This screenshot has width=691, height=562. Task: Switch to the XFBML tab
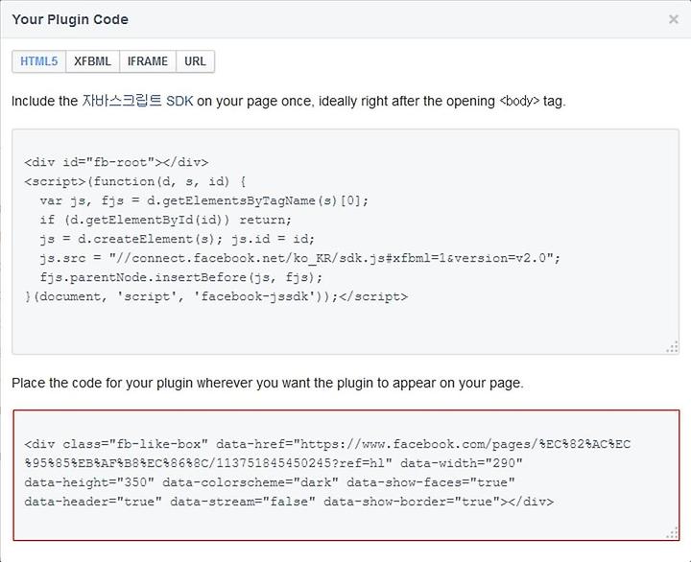coord(92,61)
